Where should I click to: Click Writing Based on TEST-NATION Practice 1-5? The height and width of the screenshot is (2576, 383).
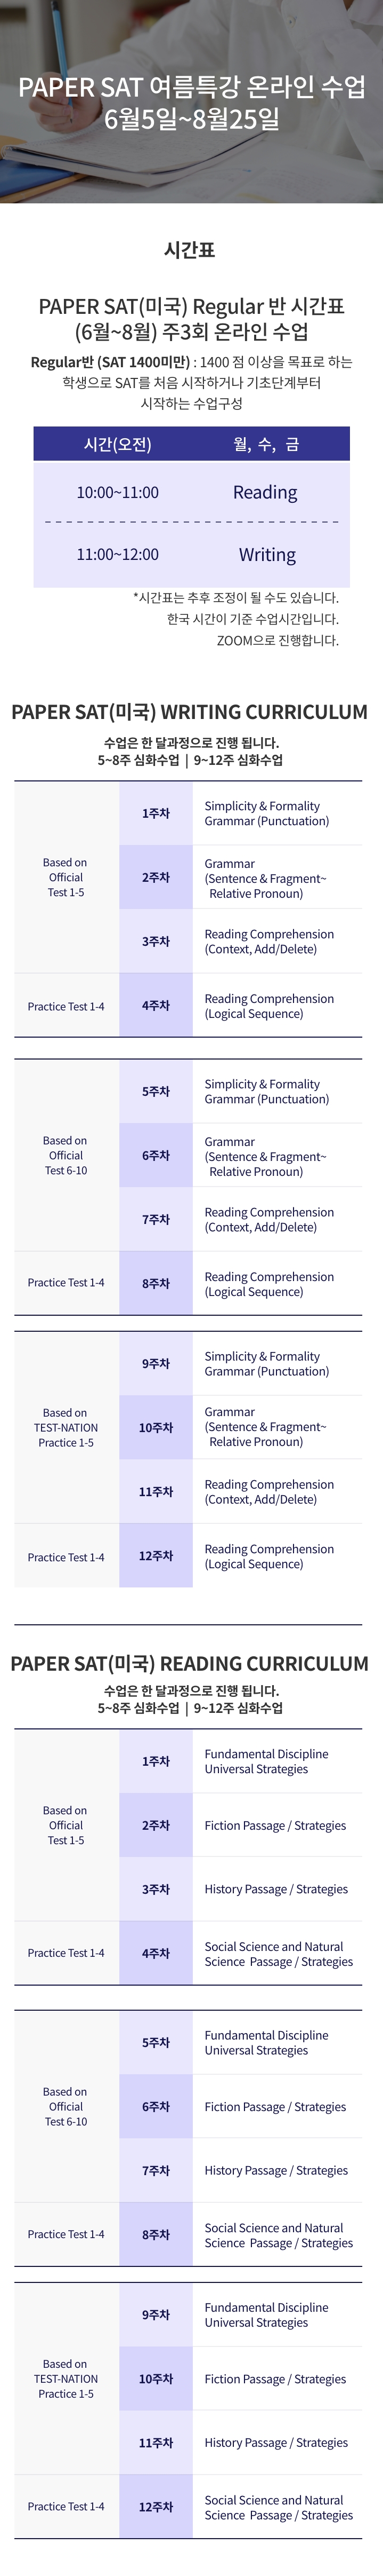66,1427
